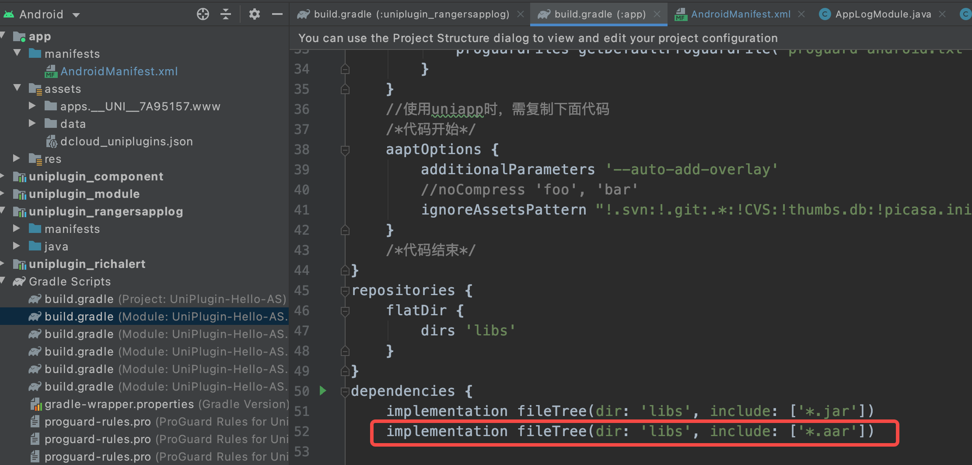This screenshot has width=972, height=465.
Task: Click the uniplugin_richalert module icon
Action: (19, 264)
